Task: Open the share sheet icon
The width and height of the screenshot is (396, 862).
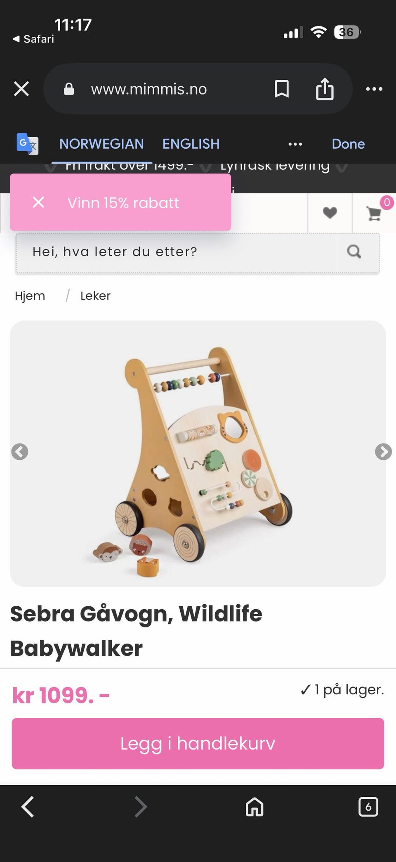Action: (x=325, y=89)
